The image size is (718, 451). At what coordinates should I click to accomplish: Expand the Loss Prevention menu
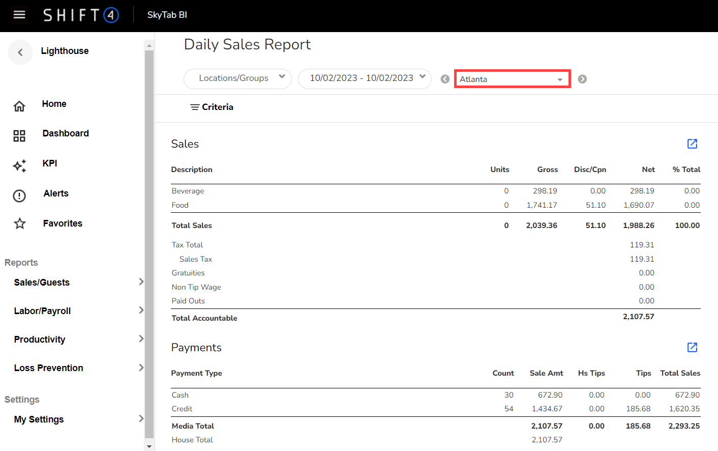click(76, 368)
